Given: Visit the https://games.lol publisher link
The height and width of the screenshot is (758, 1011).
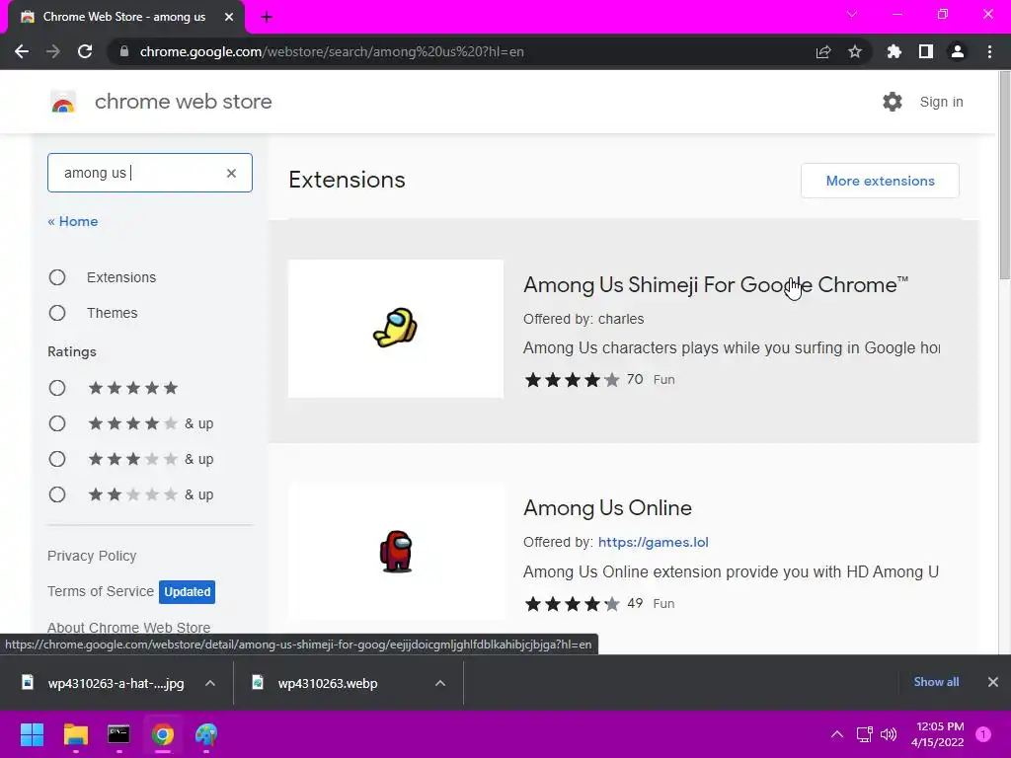Looking at the screenshot, I should coord(654,542).
